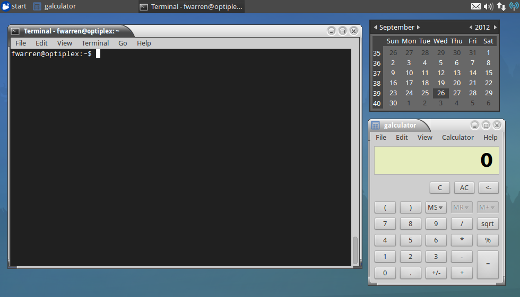Click the +/- sign toggle button

click(436, 273)
